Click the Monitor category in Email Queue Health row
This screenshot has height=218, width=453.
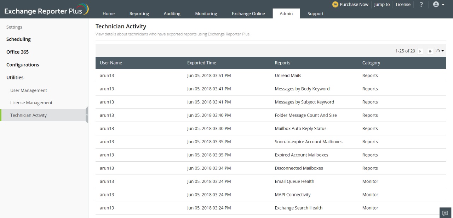(370, 181)
